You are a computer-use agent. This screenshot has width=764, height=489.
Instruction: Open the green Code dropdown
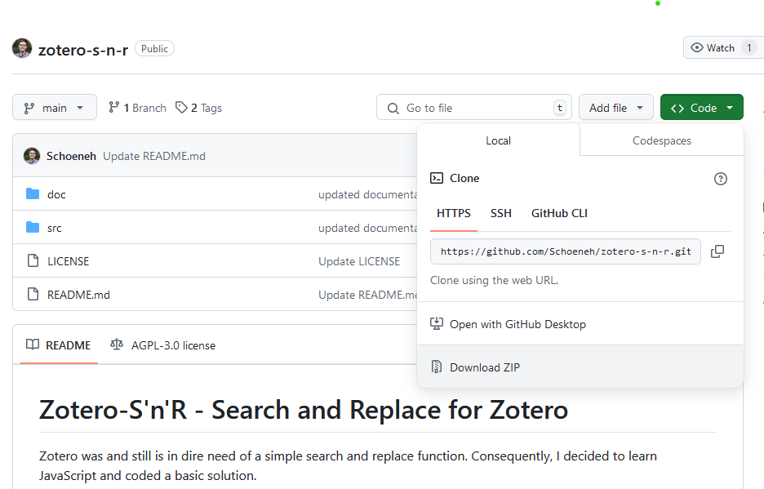pyautogui.click(x=701, y=107)
